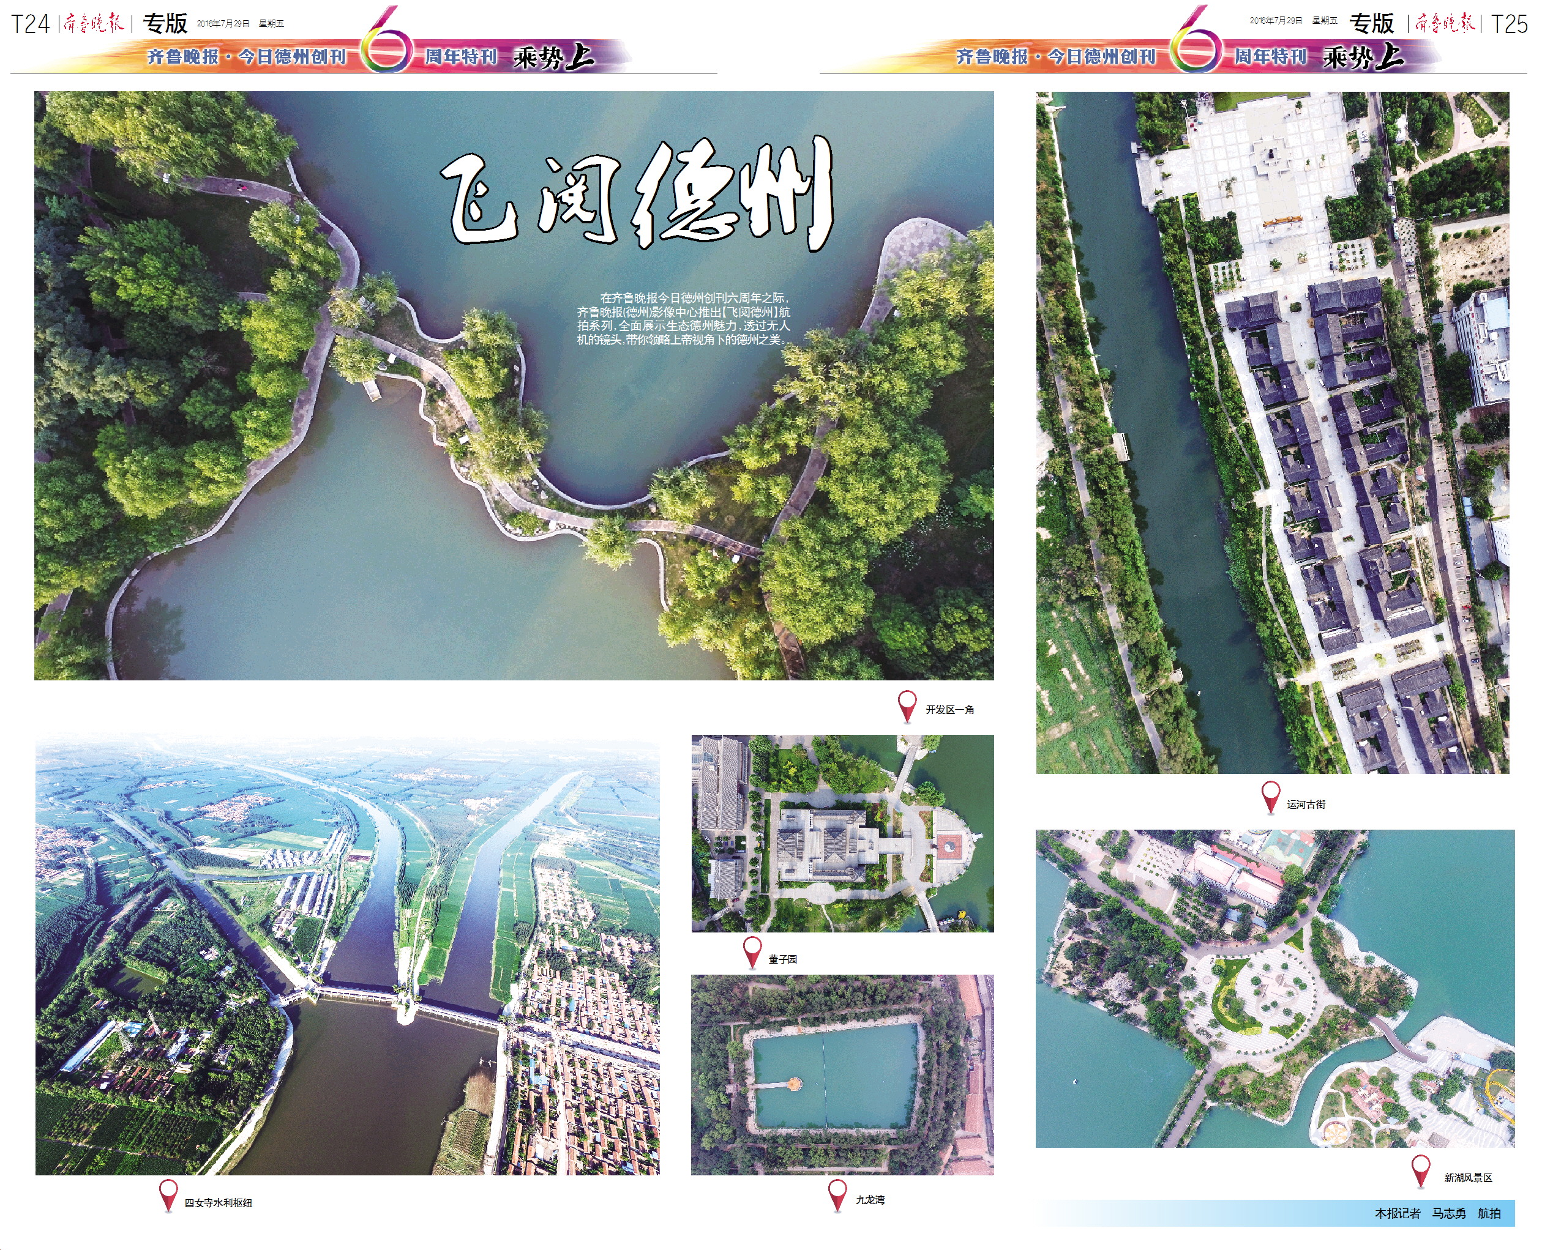Image resolution: width=1542 pixels, height=1250 pixels.
Task: Click the red pin beside 九龙湾
Action: pyautogui.click(x=837, y=1194)
